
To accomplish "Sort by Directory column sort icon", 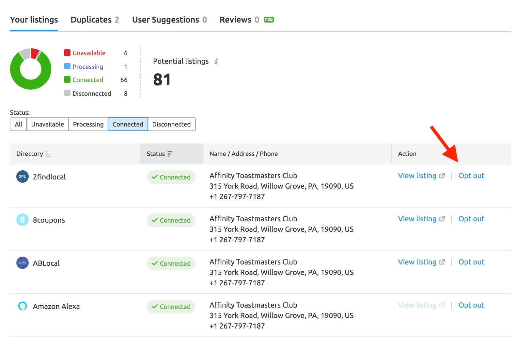I will [48, 154].
